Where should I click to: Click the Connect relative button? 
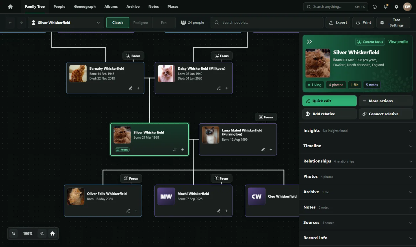(386, 114)
